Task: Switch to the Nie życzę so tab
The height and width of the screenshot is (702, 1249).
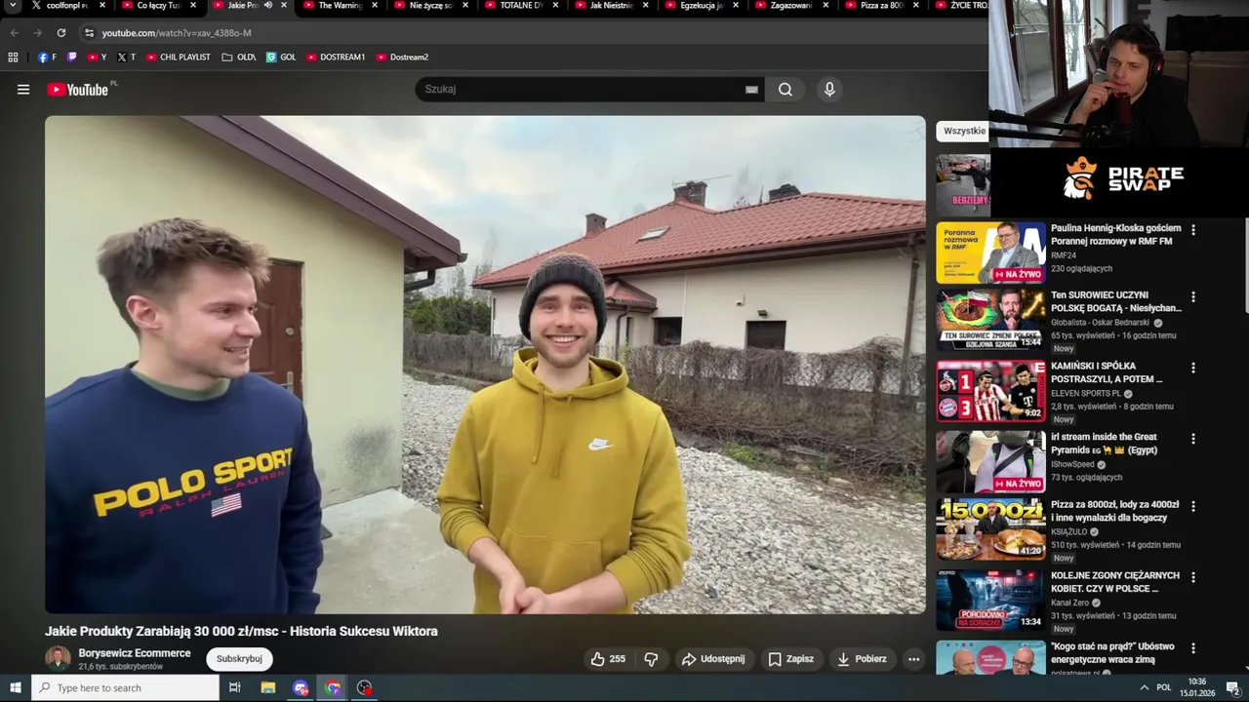Action: [x=431, y=6]
